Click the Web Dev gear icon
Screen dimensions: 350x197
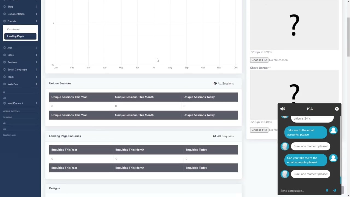point(4,84)
